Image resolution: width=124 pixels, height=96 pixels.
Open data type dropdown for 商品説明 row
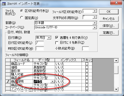pos(52,82)
